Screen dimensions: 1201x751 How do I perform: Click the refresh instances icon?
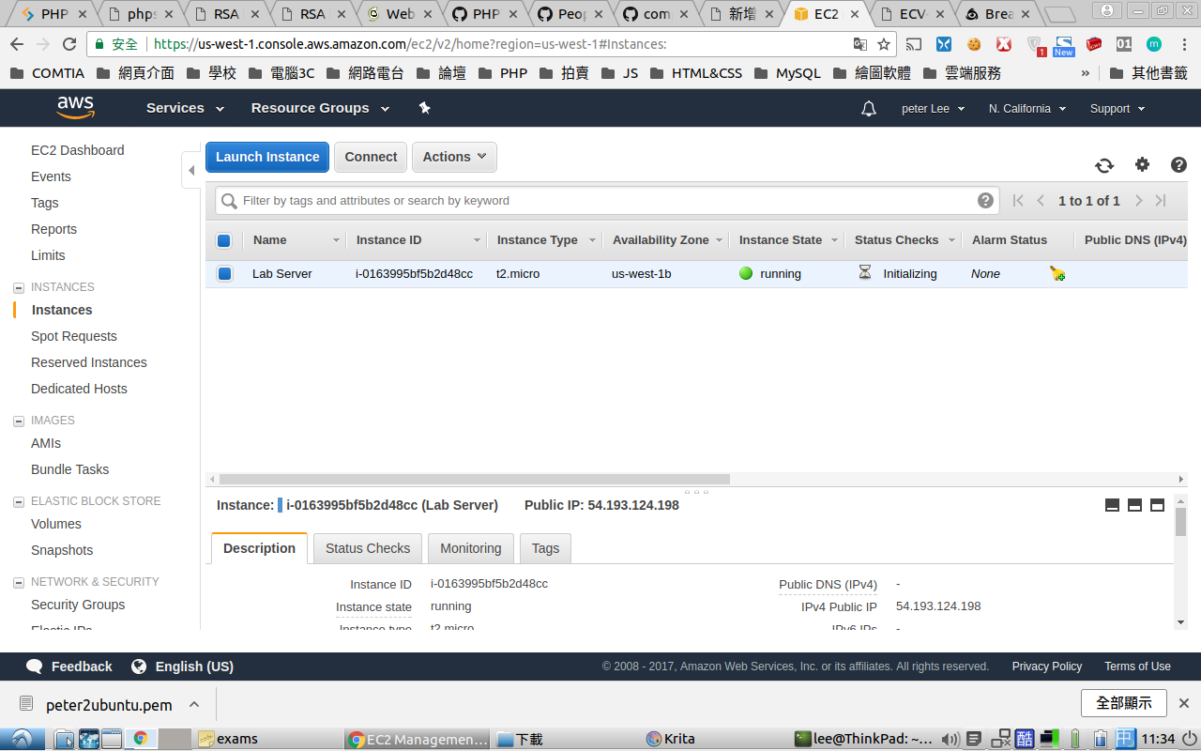pos(1104,165)
